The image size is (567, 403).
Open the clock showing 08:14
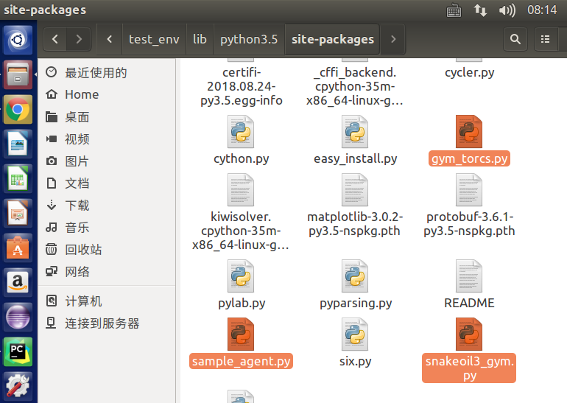542,10
